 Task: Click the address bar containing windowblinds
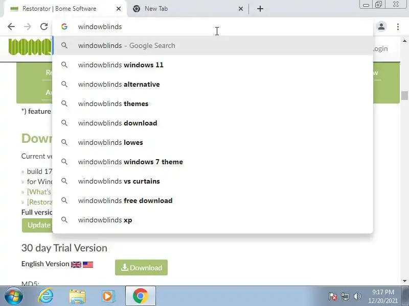(213, 27)
